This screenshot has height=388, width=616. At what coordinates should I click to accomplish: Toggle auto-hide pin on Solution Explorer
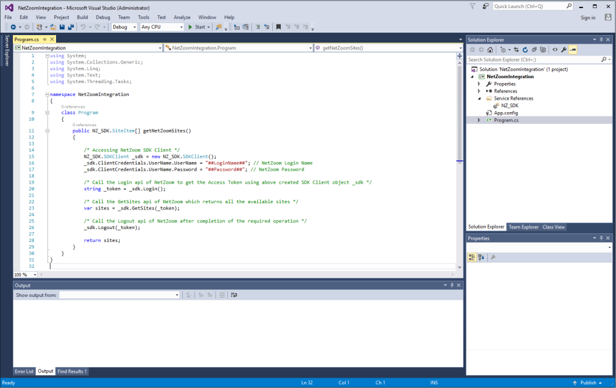tap(601, 39)
